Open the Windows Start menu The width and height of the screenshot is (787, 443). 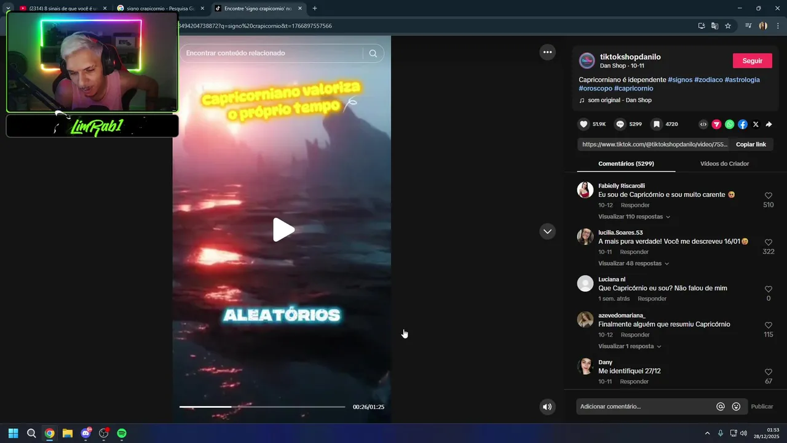(x=13, y=433)
